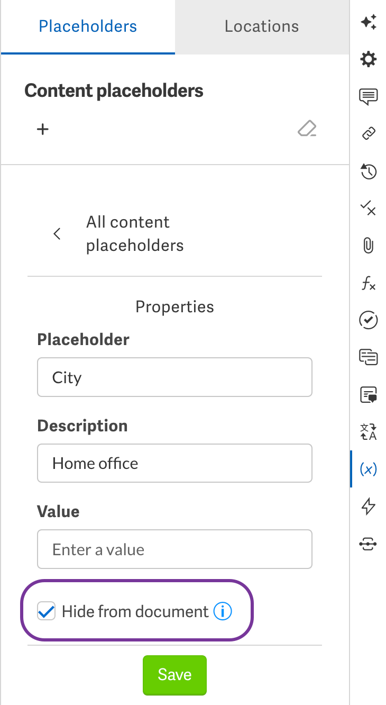Save the placeholder properties
The image size is (386, 705).
pos(174,675)
